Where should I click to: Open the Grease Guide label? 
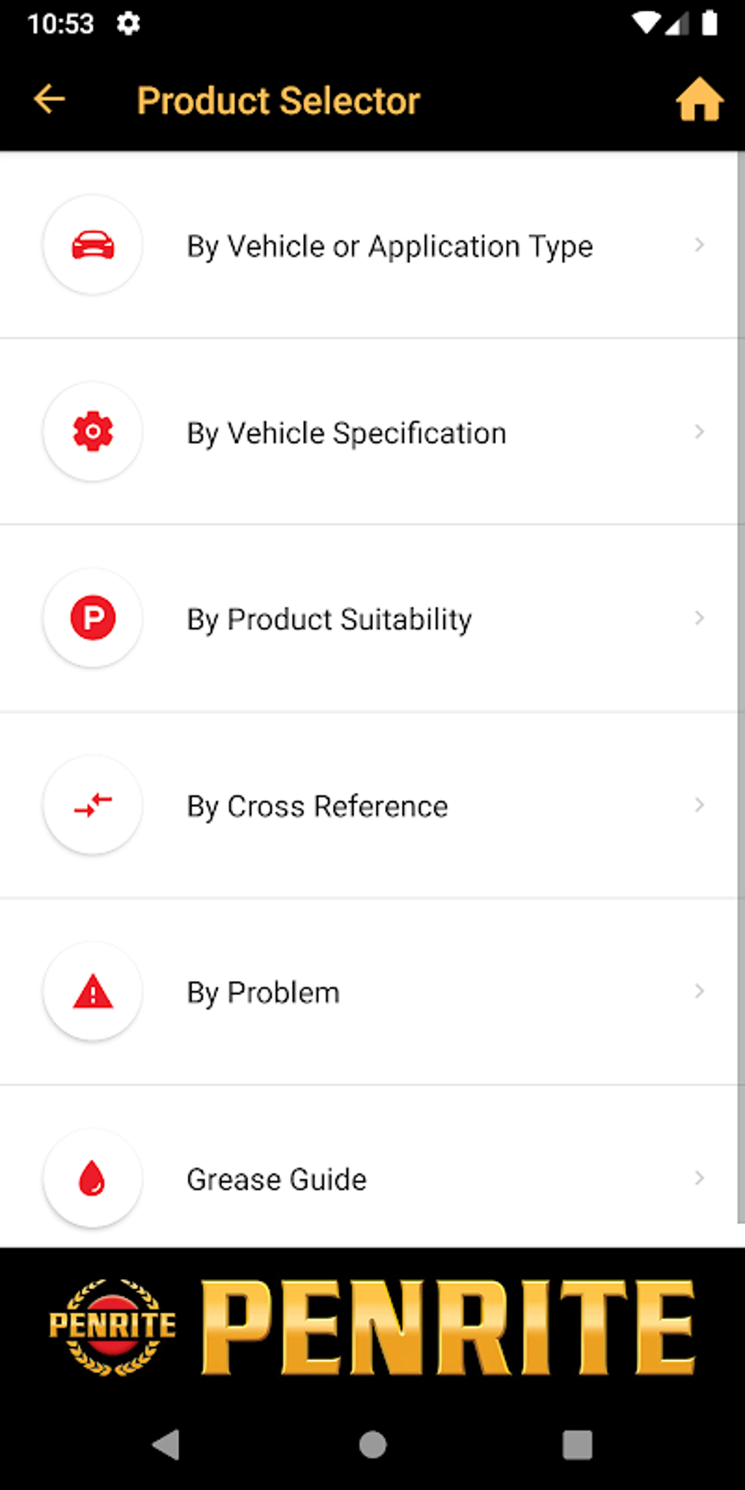276,1180
